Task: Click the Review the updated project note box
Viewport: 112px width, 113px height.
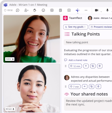Action: 88,104
